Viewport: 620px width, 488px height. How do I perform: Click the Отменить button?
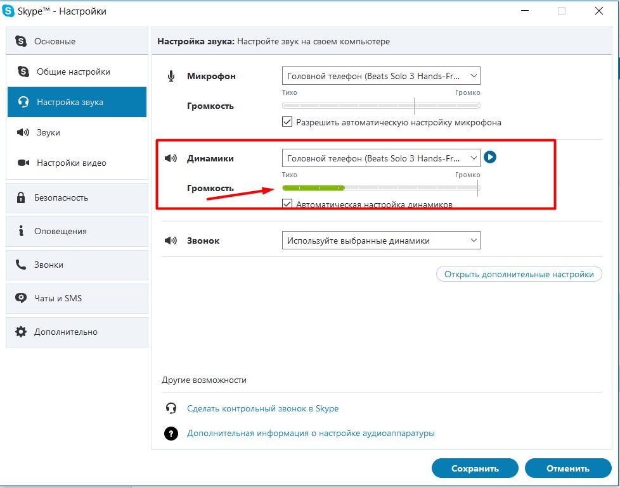point(568,468)
